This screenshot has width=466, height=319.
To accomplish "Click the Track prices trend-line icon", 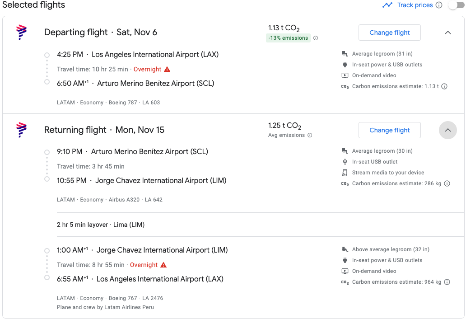I will coord(387,5).
